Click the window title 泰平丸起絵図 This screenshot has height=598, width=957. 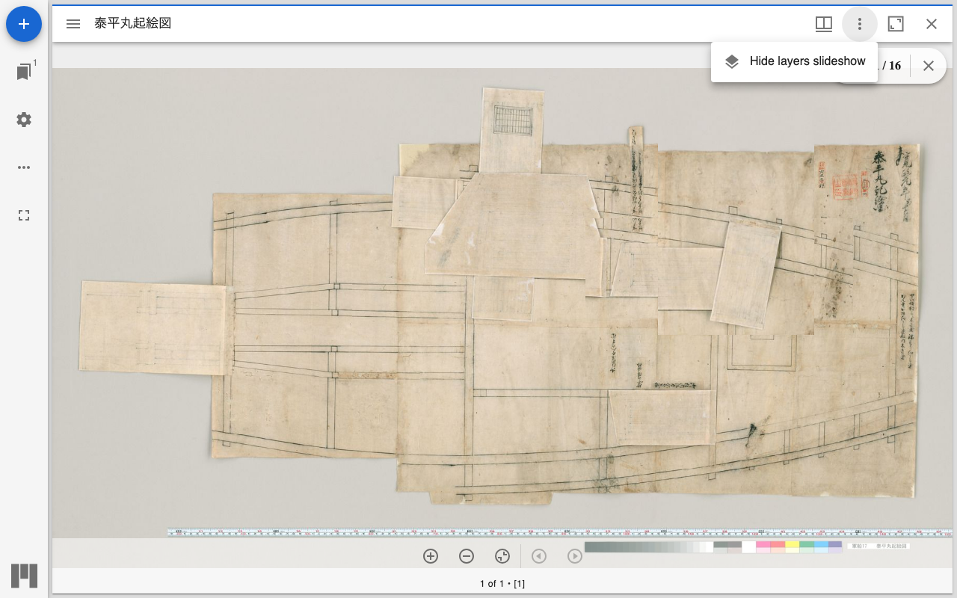click(x=133, y=24)
